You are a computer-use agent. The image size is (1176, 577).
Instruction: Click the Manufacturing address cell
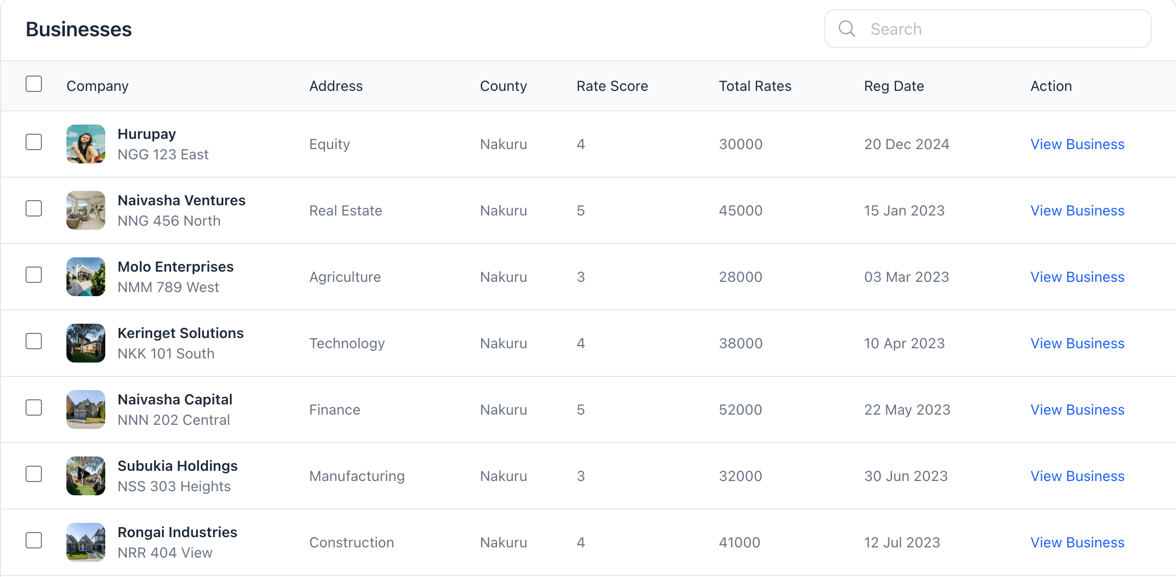[357, 476]
